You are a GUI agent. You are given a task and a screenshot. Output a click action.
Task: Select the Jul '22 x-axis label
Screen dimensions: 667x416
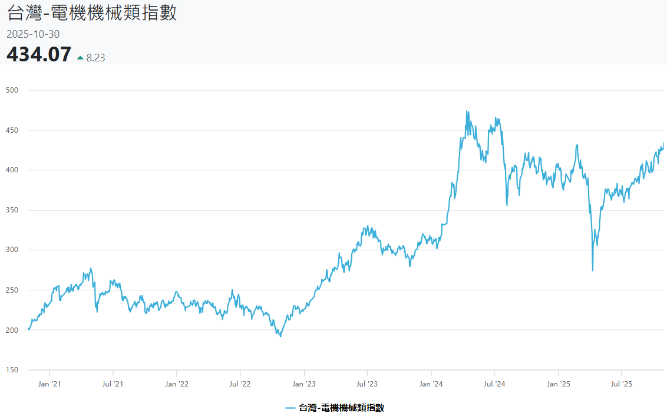[240, 384]
